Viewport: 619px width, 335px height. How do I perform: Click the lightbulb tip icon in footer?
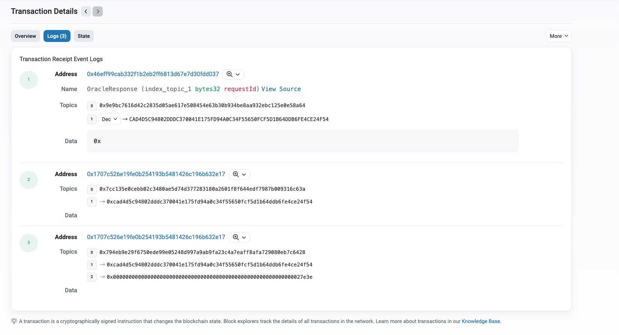(x=14, y=321)
